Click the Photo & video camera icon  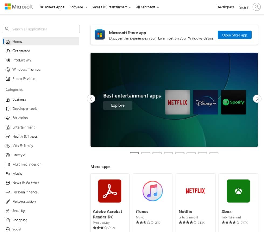pyautogui.click(x=8, y=79)
